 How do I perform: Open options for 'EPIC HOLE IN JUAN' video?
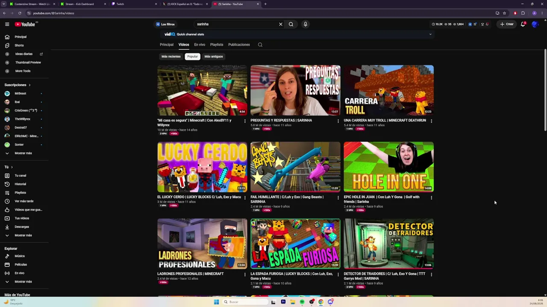[431, 198]
